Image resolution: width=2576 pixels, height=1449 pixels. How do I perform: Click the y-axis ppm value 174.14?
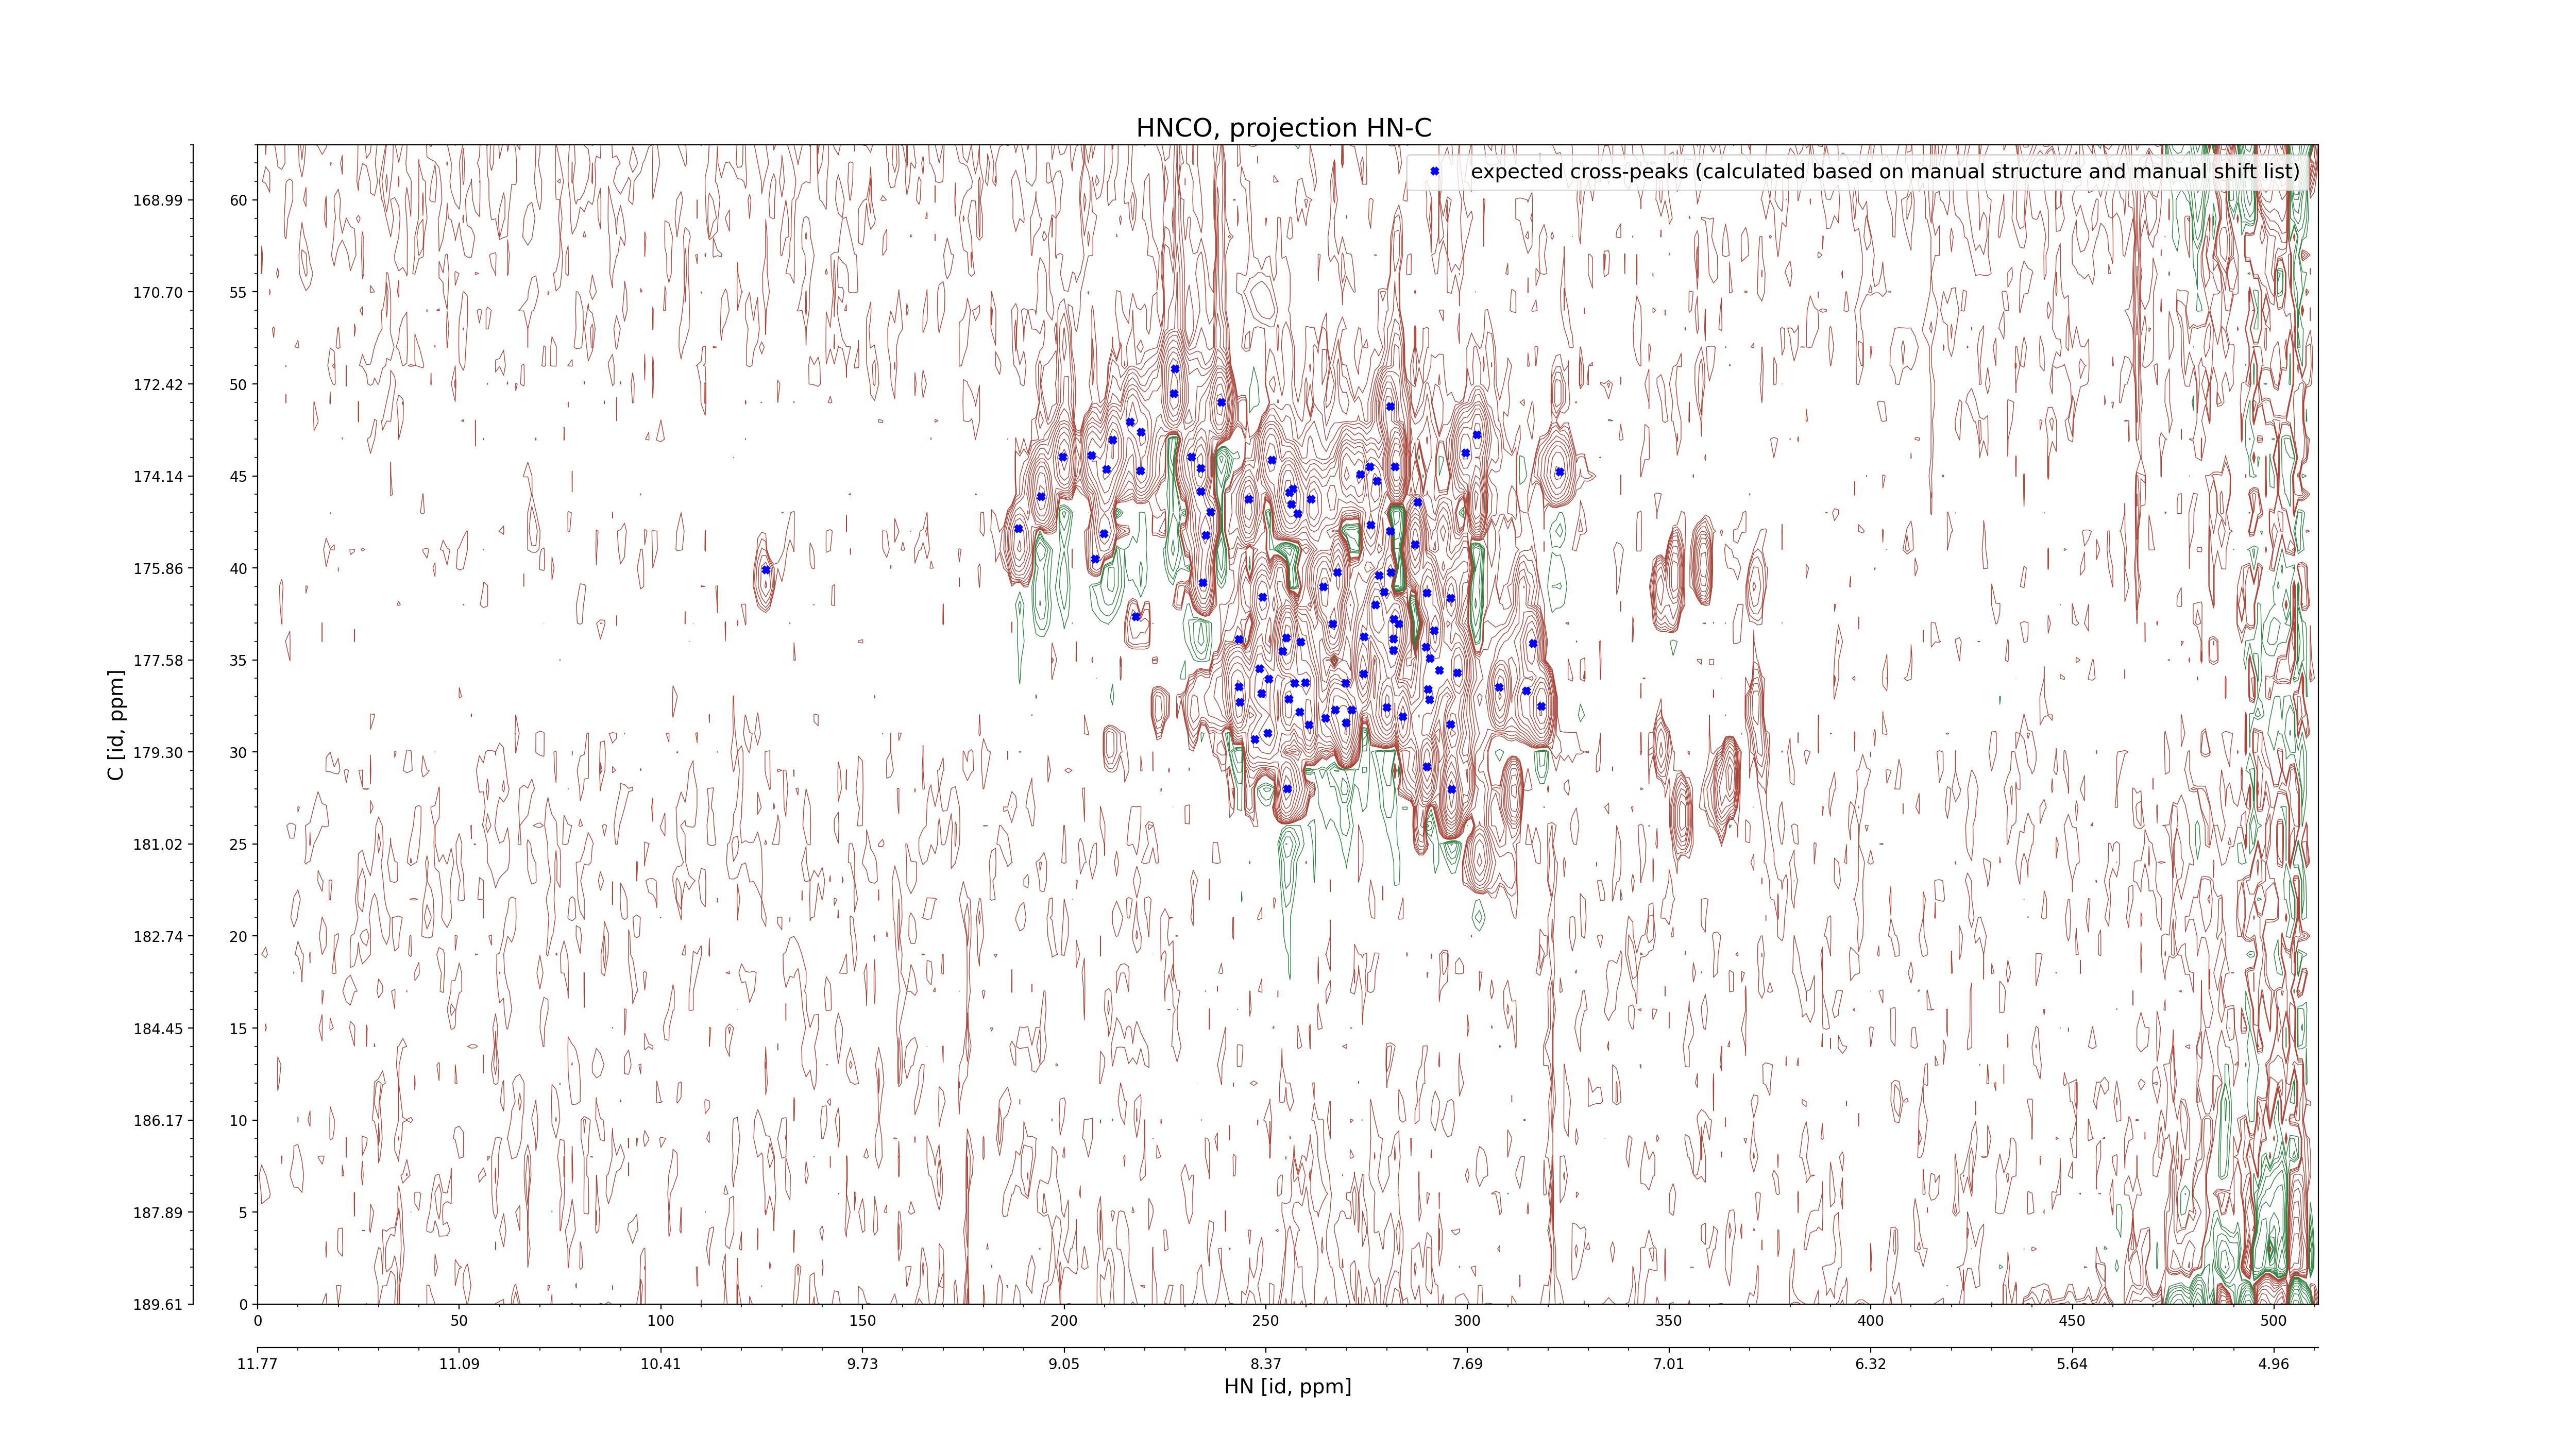[158, 476]
